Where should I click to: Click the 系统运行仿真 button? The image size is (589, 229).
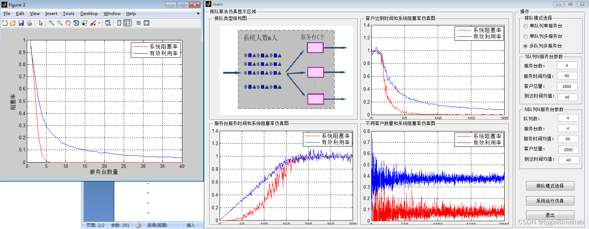point(550,201)
